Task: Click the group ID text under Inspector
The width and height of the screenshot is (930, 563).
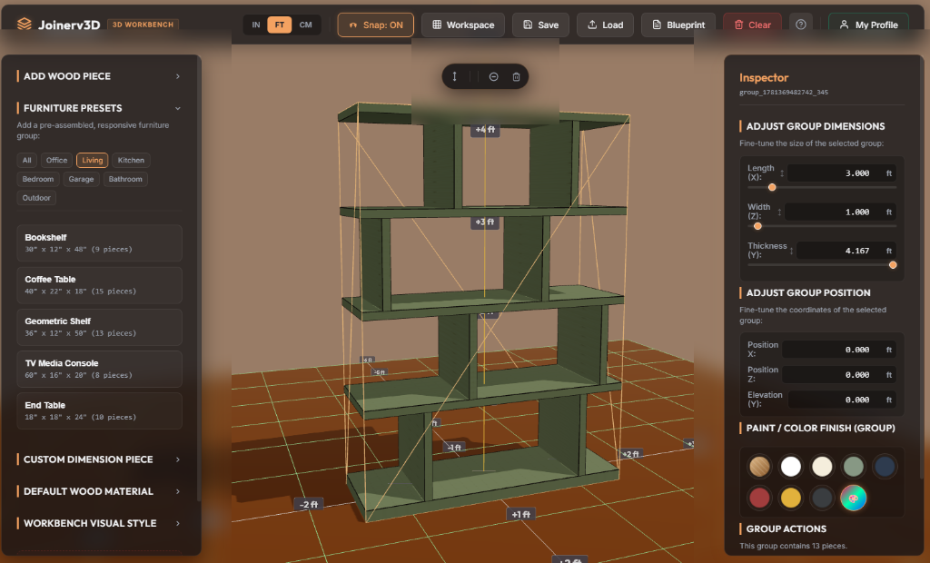Action: [x=784, y=92]
